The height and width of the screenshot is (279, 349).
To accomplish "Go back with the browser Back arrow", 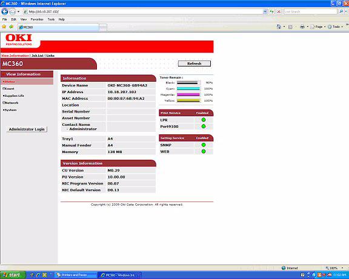I will (x=5, y=11).
